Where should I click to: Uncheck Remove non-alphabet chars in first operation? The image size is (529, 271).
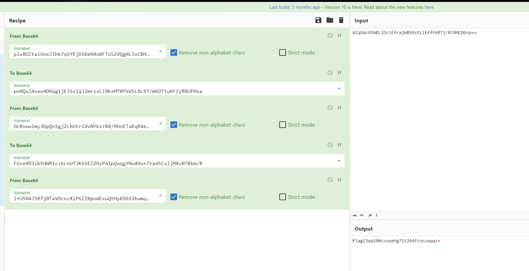point(174,52)
